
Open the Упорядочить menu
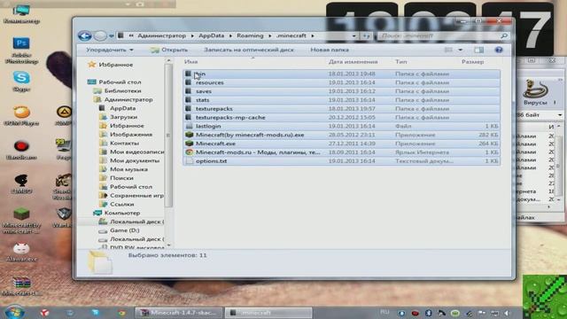click(x=110, y=50)
